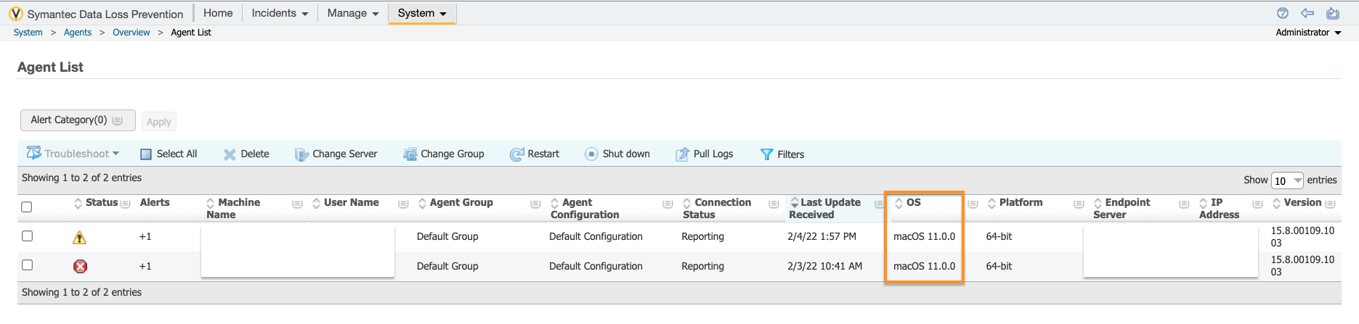Sort by Connection Status column header
The height and width of the screenshot is (324, 1359).
(x=717, y=209)
